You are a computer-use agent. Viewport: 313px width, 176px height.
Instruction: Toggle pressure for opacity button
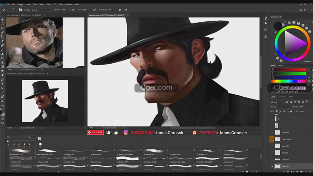pyautogui.click(x=73, y=10)
